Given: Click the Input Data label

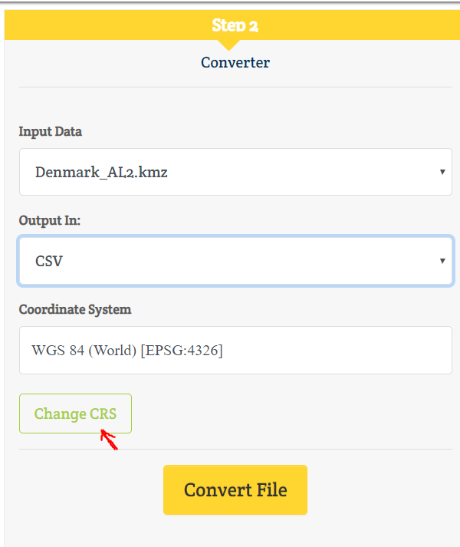Looking at the screenshot, I should 51,132.
